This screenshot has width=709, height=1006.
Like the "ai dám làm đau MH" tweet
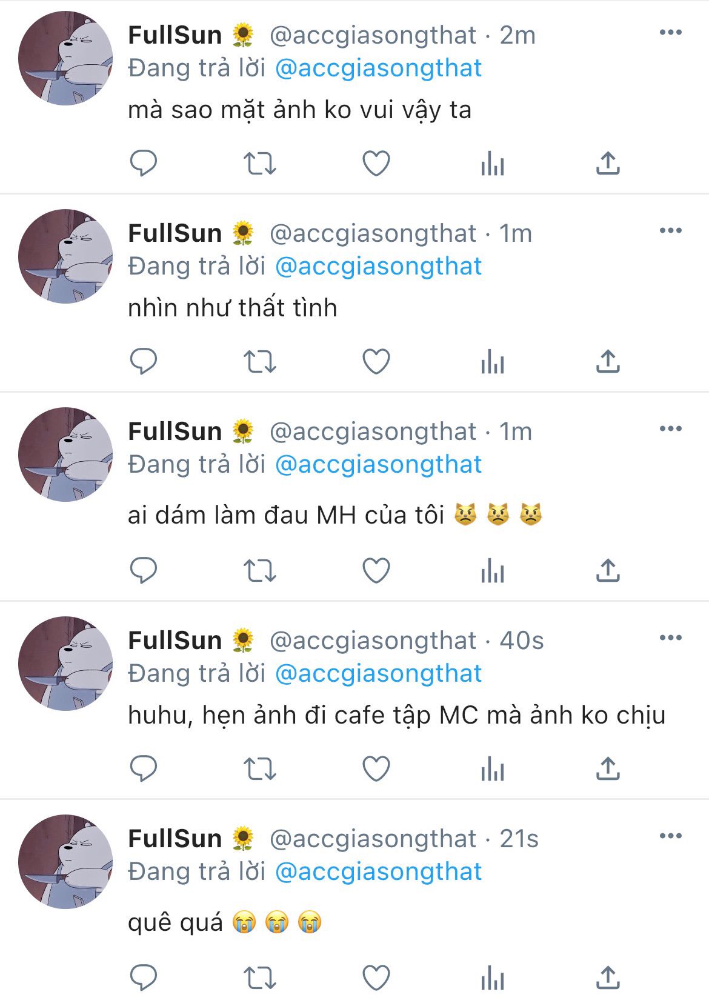pyautogui.click(x=376, y=570)
